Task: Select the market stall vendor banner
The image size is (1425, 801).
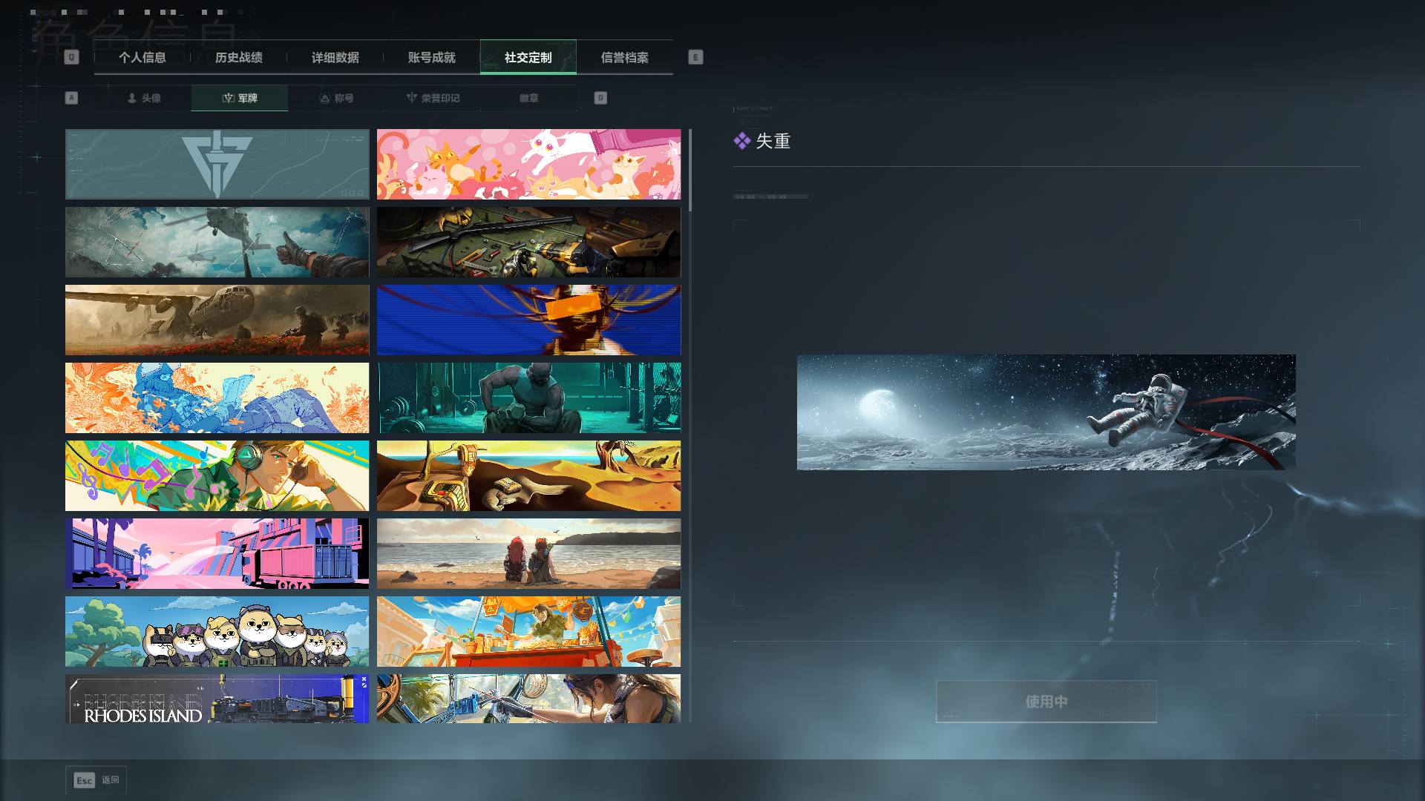Action: [x=528, y=632]
